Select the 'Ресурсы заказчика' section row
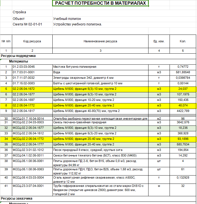This screenshot has height=204, width=197. (98, 199)
